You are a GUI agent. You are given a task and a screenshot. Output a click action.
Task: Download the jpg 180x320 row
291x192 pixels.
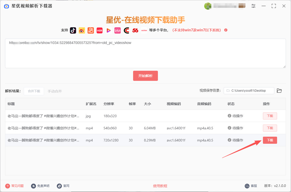click(270, 116)
